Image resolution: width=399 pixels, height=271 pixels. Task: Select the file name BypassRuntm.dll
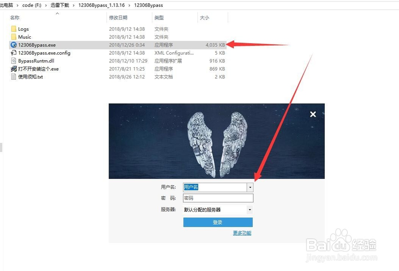click(x=36, y=61)
